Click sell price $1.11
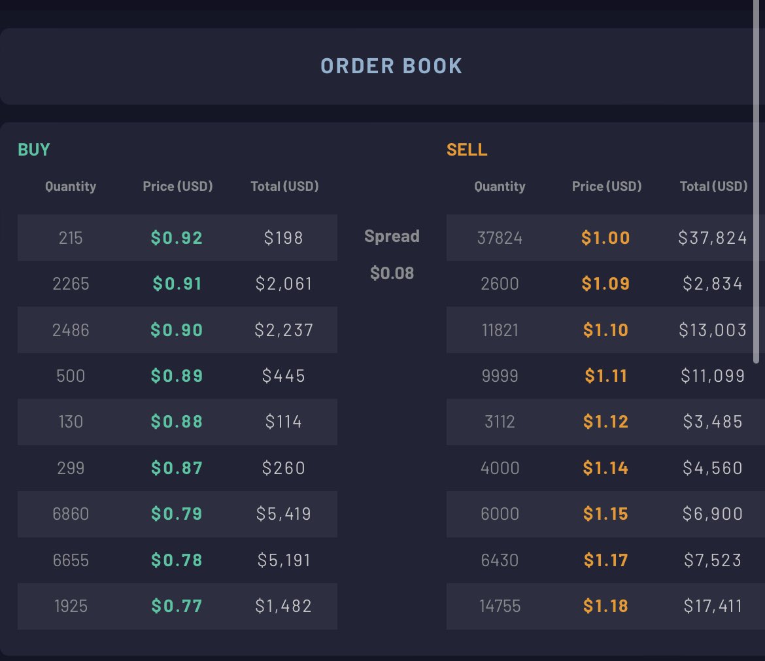The width and height of the screenshot is (765, 661). pyautogui.click(x=605, y=376)
